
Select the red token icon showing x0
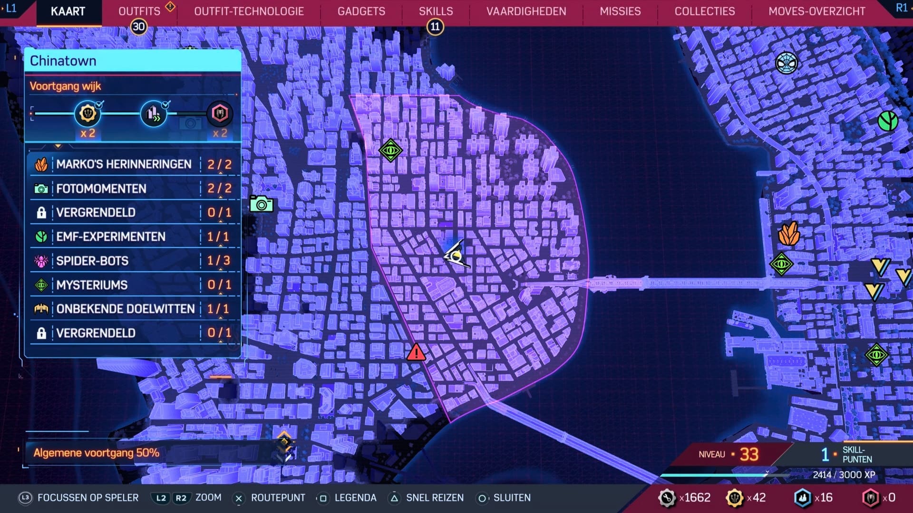[872, 498]
